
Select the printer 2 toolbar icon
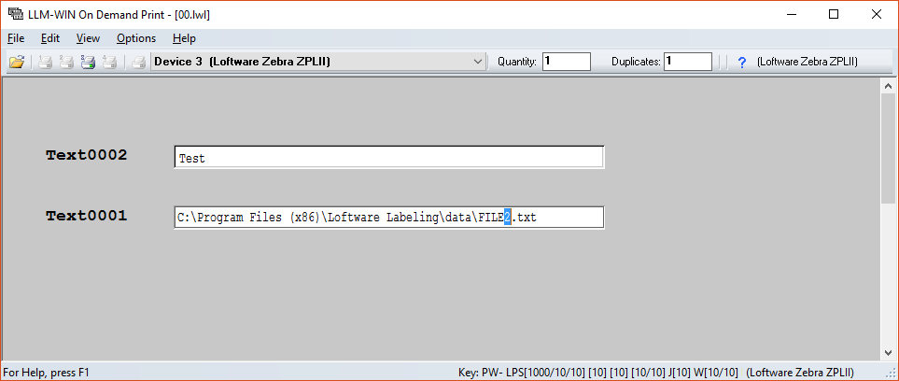(66, 62)
